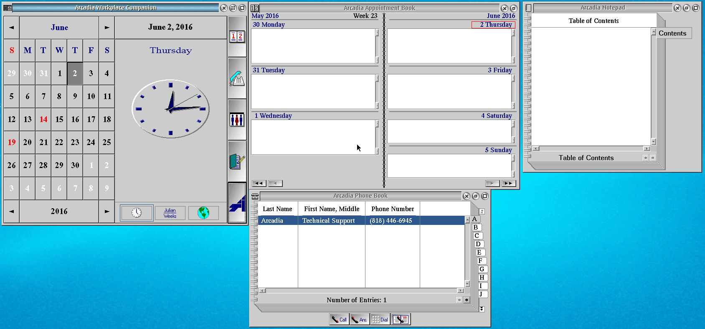Click the people group launcher icon
705x329 pixels.
[237, 120]
